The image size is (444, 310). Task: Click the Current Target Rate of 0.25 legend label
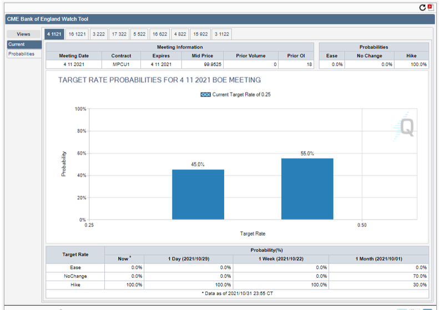point(241,95)
